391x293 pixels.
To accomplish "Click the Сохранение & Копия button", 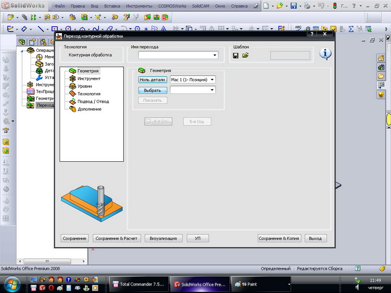I will point(279,239).
